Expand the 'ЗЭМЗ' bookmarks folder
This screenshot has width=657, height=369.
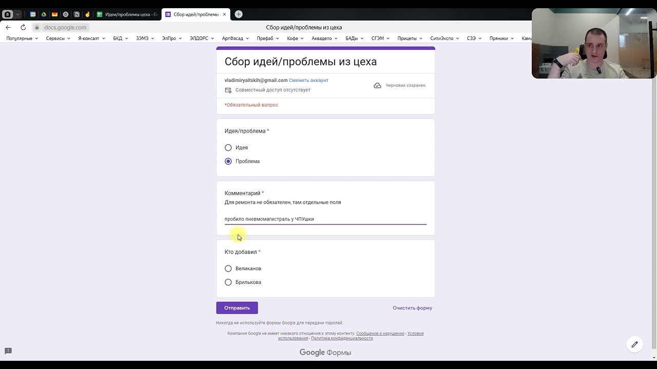(x=145, y=38)
